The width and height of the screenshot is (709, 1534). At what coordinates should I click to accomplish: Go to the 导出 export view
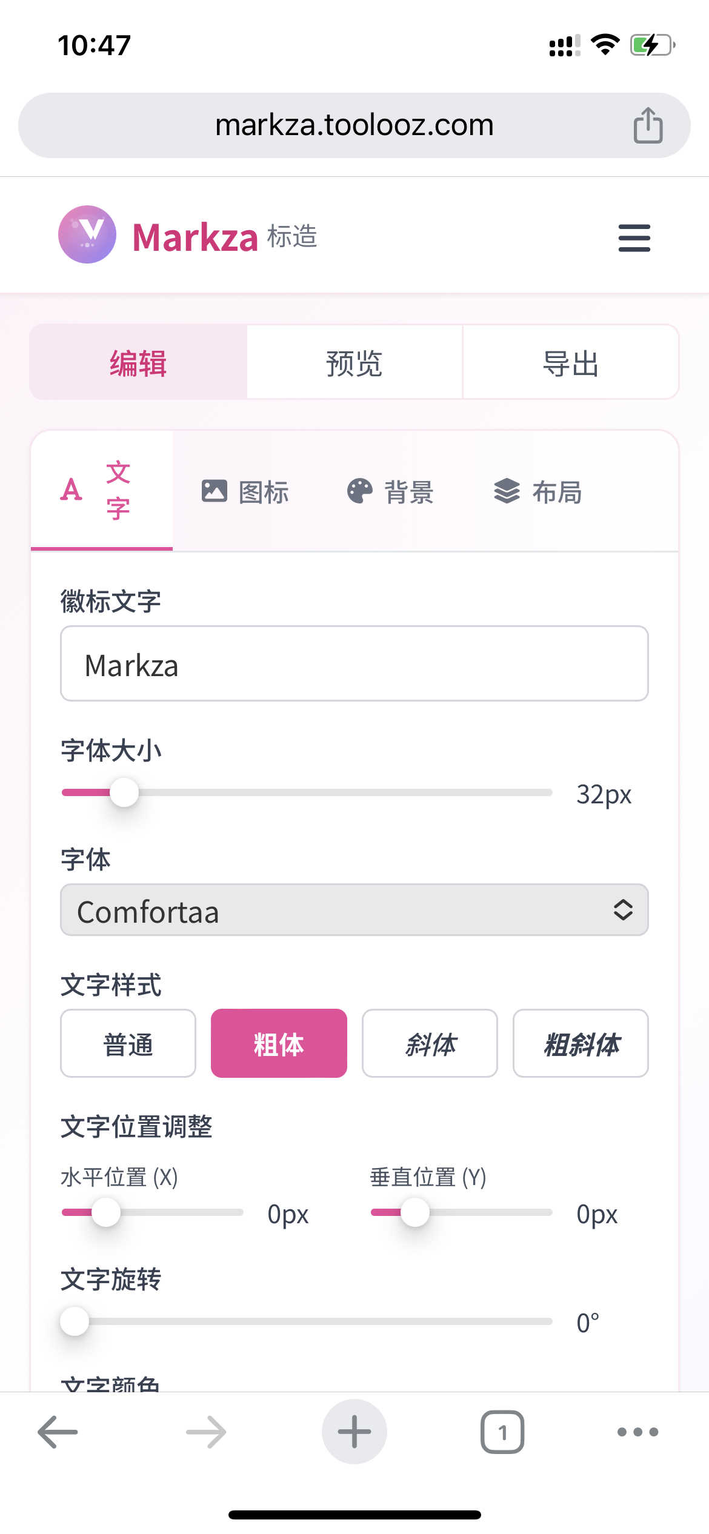click(x=570, y=362)
